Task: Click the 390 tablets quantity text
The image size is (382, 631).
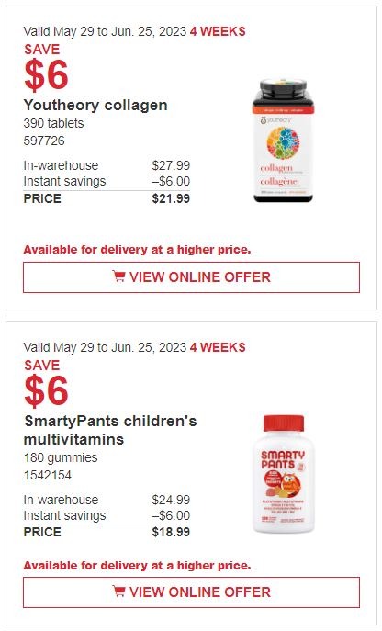Action: [x=53, y=123]
